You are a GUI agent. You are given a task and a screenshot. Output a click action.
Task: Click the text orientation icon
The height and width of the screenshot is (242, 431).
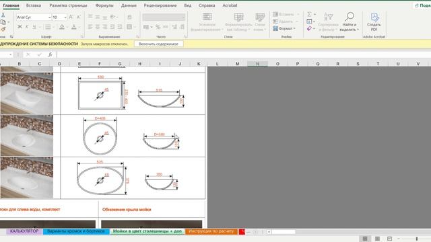point(112,17)
